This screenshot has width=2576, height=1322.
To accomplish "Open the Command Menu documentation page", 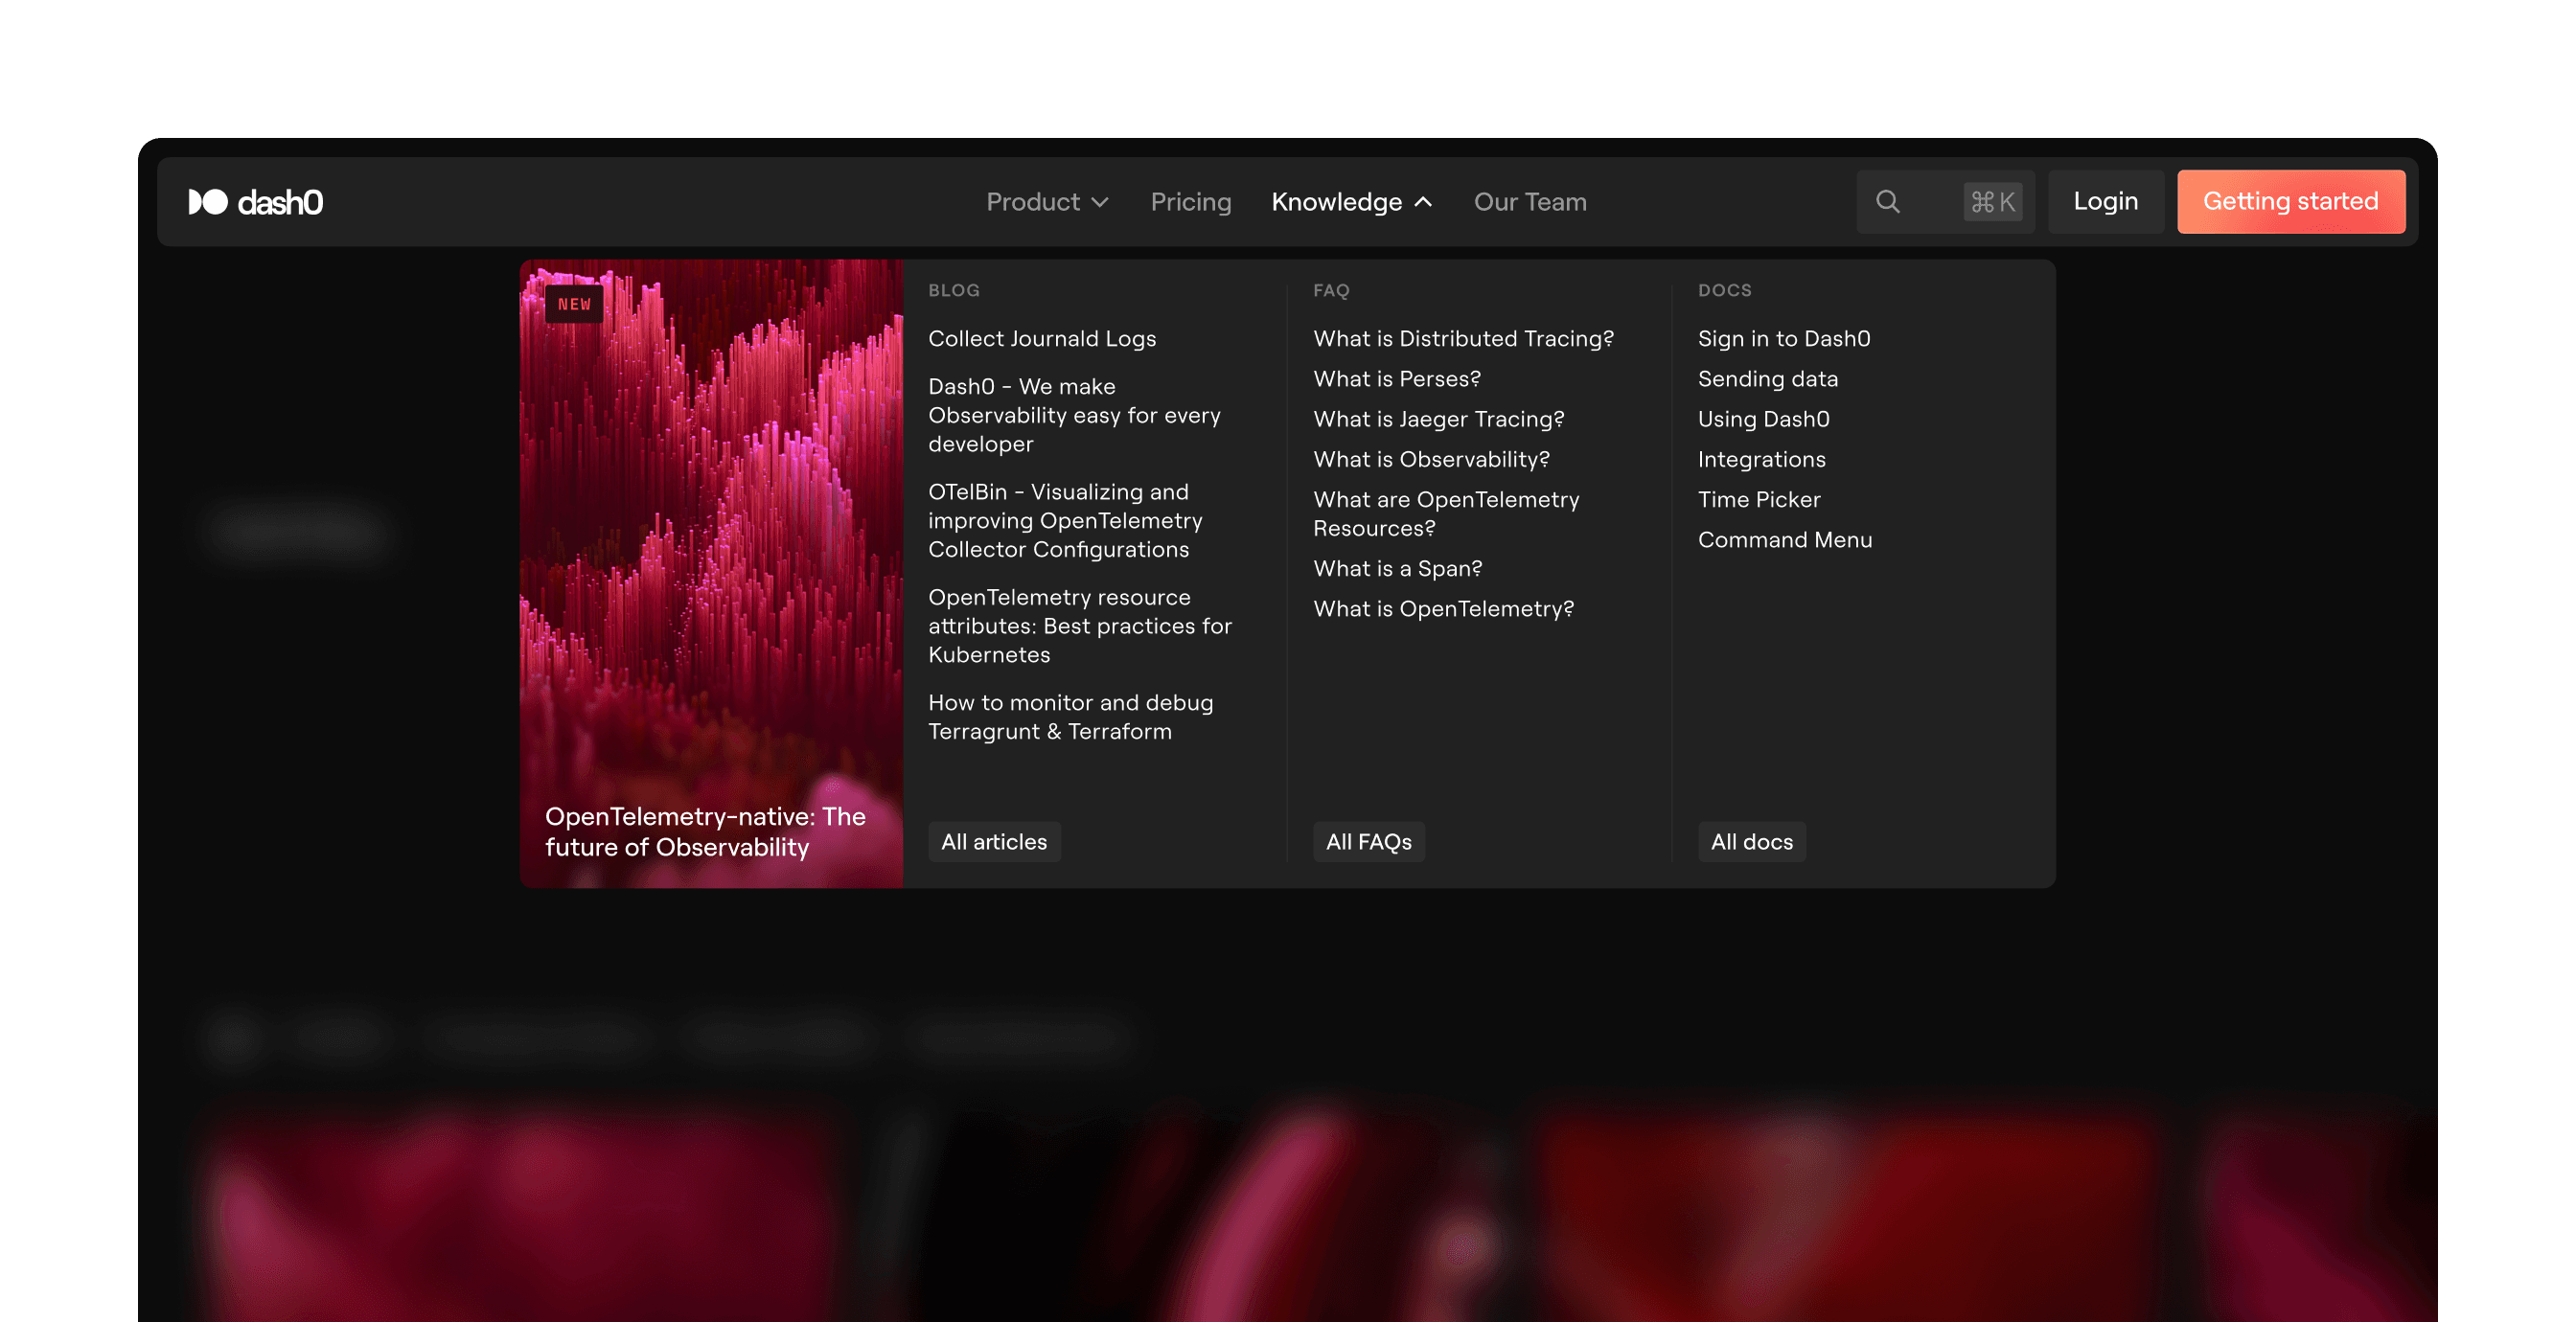I will tap(1785, 539).
